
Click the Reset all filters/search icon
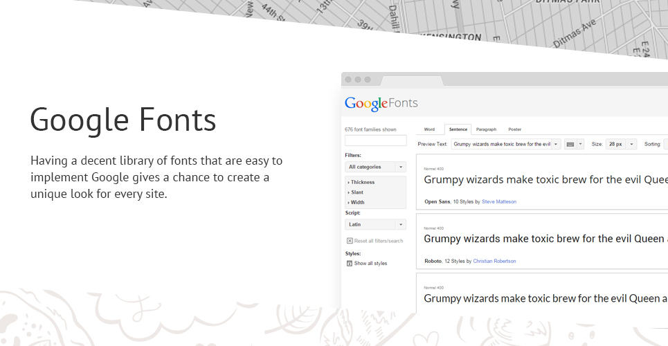pyautogui.click(x=350, y=241)
